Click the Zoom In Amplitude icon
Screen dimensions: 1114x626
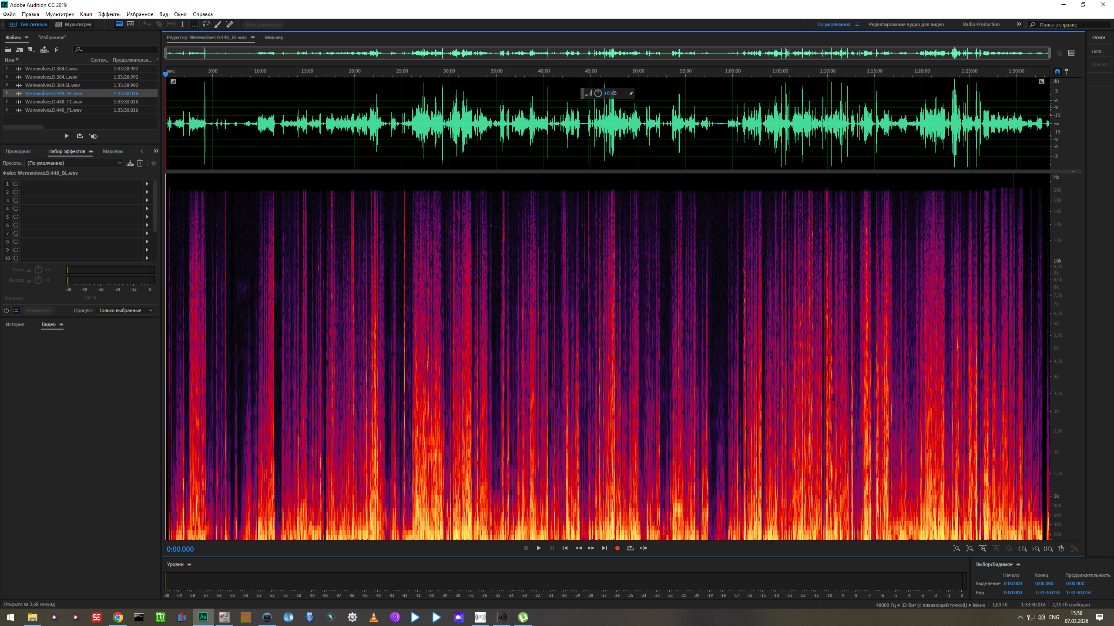956,549
